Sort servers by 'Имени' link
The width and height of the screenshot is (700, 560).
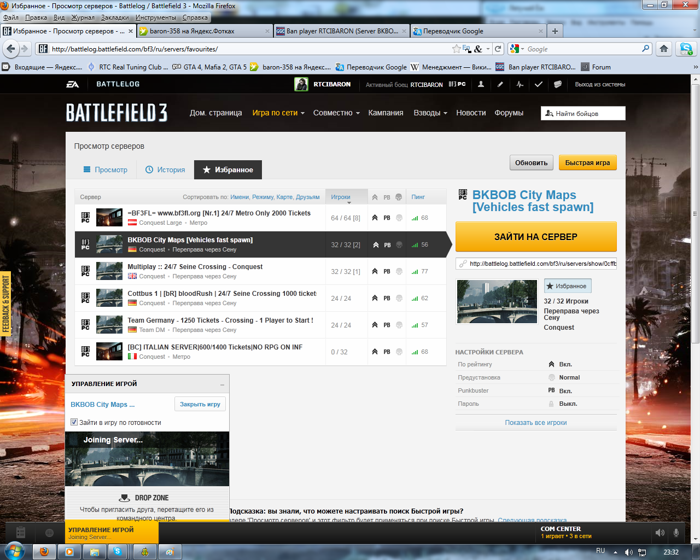click(x=240, y=197)
